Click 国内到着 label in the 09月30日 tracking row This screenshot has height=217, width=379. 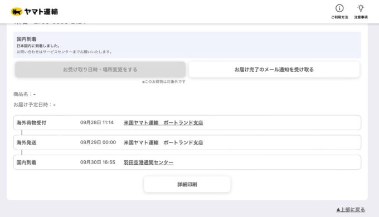point(26,162)
